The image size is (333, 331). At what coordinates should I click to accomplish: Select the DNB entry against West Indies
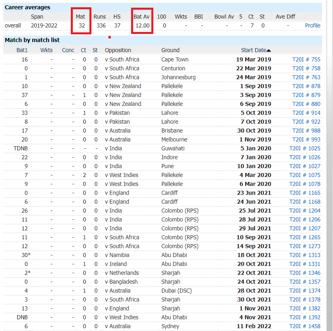point(22,318)
